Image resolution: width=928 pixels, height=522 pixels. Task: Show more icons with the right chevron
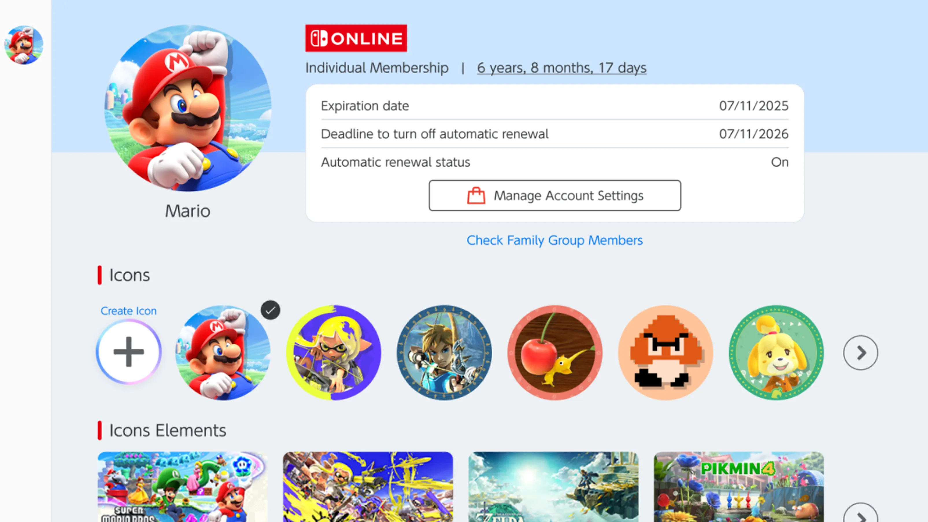[x=861, y=353]
